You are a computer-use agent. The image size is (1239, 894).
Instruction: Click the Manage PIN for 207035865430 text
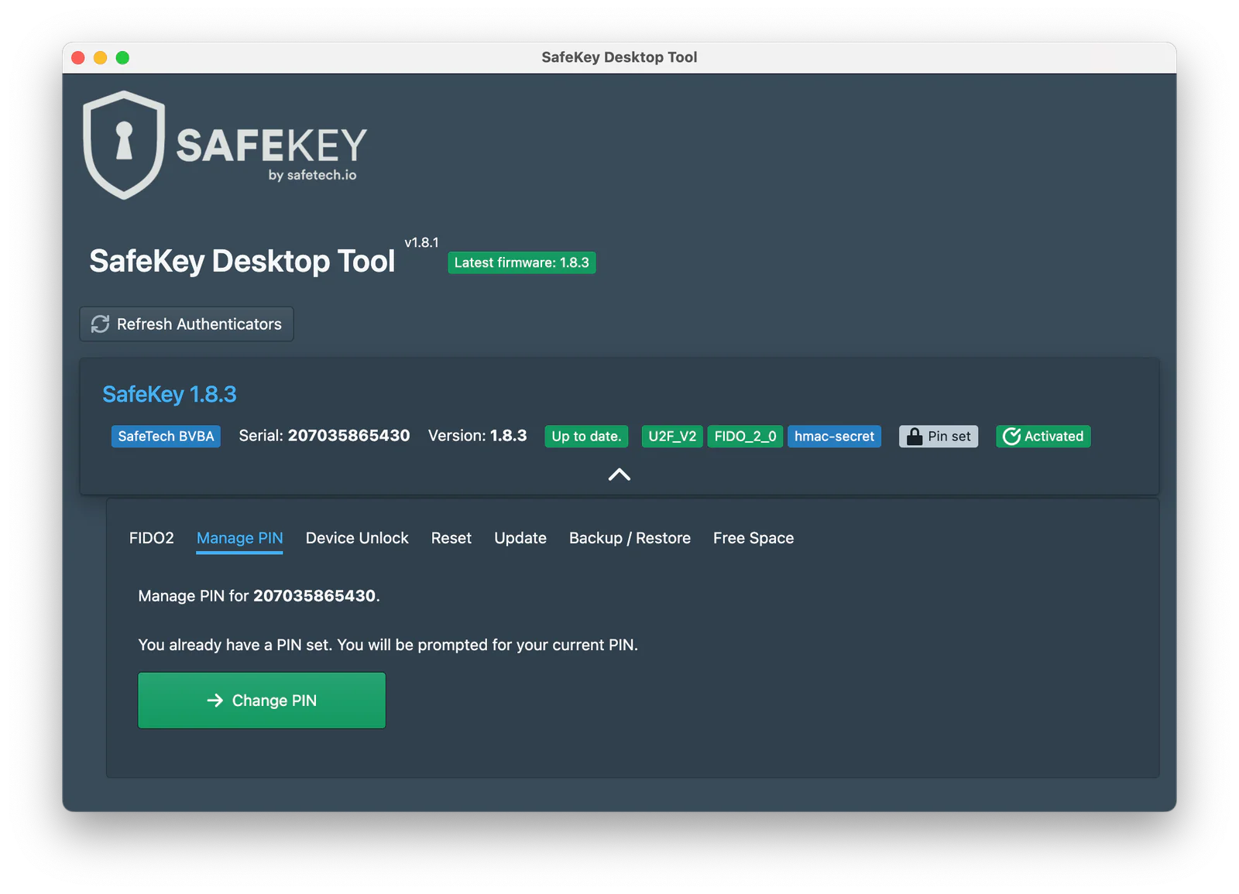point(259,596)
